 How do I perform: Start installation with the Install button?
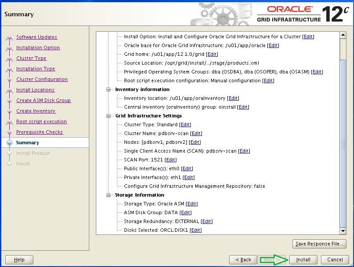coord(303,260)
